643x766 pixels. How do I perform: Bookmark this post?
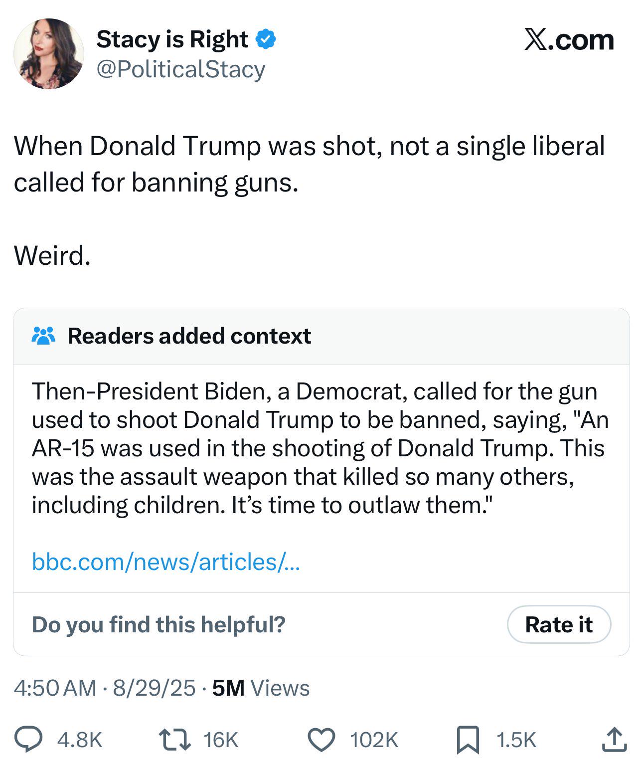468,740
